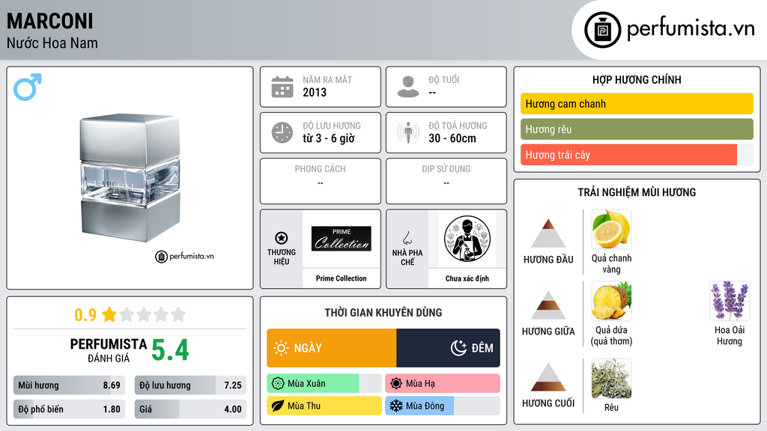Click the Mùa Thu season bar
This screenshot has height=431, width=767.
tap(324, 406)
